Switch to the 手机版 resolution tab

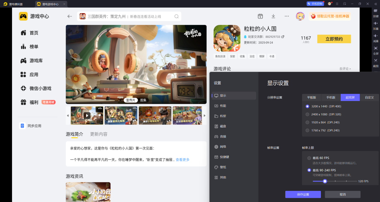(331, 97)
